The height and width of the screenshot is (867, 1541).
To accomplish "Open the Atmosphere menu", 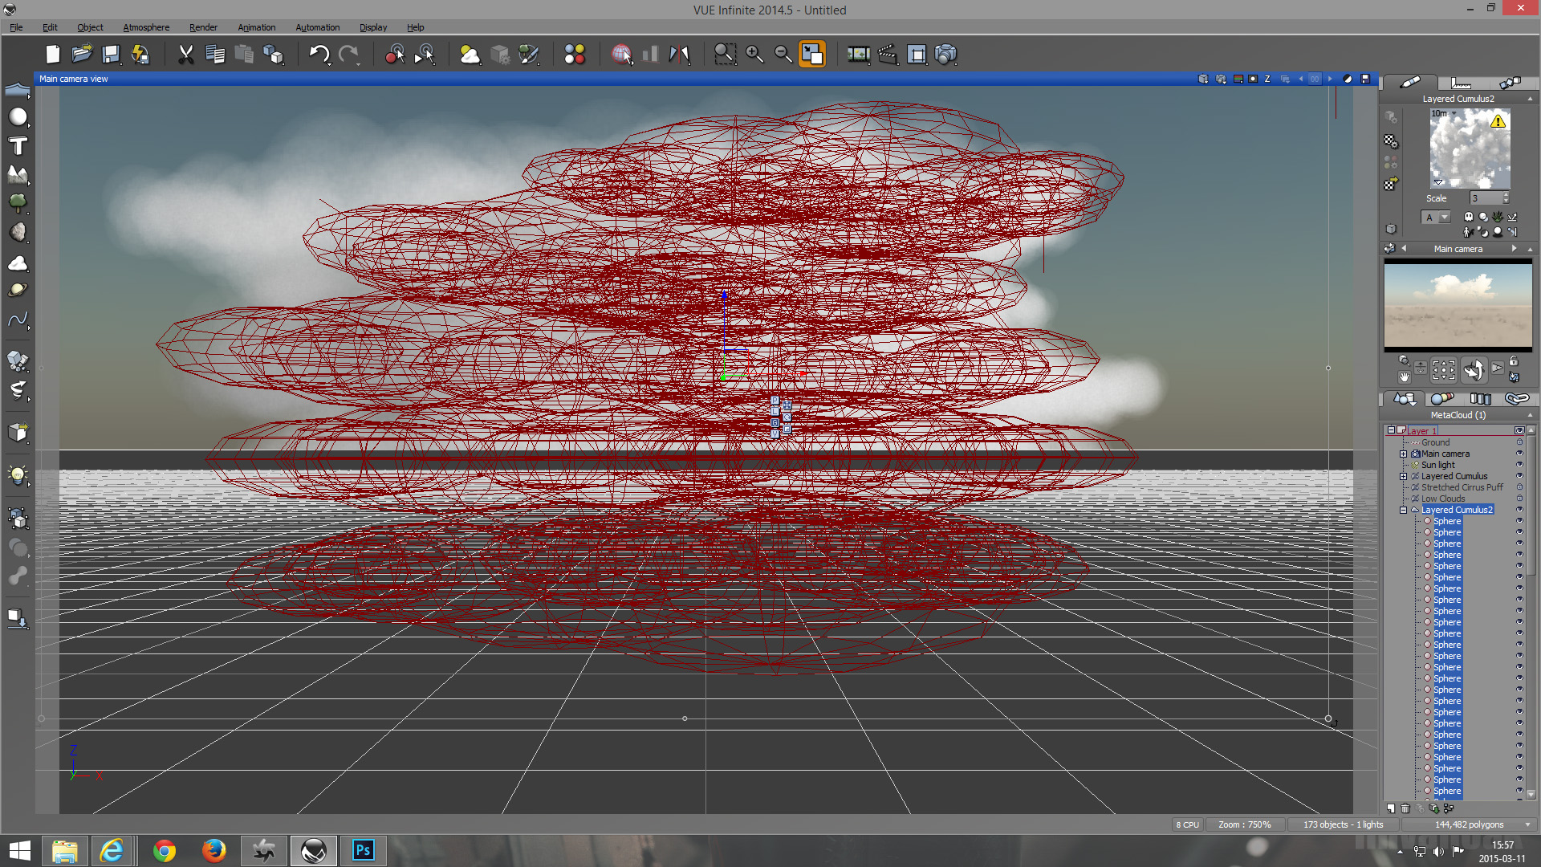I will click(146, 27).
